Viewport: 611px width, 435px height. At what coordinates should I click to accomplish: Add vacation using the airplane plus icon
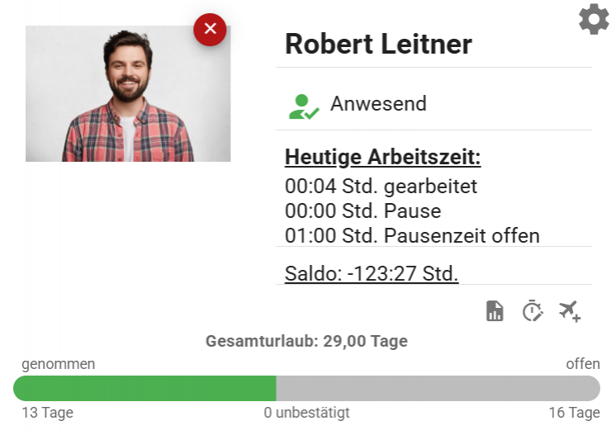(x=570, y=311)
